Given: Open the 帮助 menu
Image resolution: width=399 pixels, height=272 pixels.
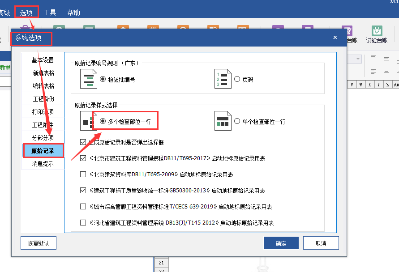Looking at the screenshot, I should click(x=73, y=13).
